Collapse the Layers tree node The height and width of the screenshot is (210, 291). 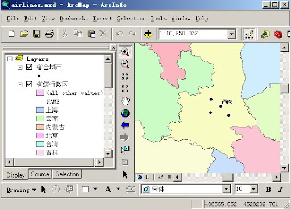pyautogui.click(x=10, y=59)
